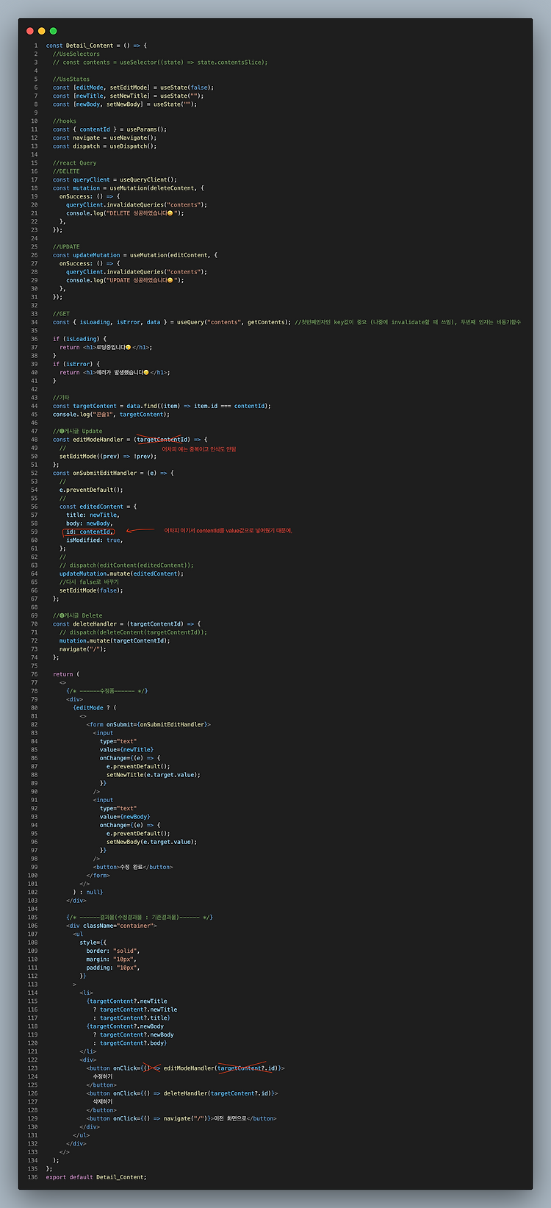Click the 'isModified: true,' line
551x1208 pixels.
pyautogui.click(x=95, y=540)
